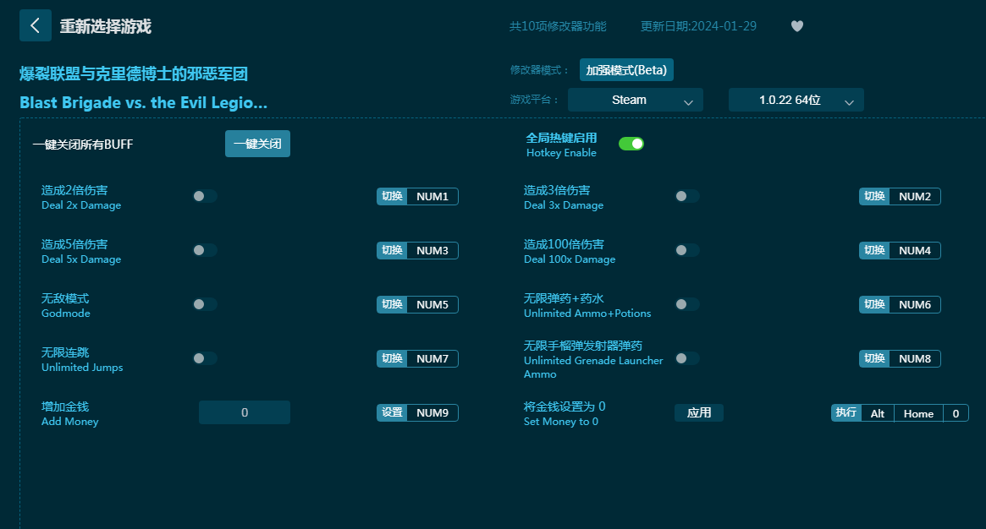Click the NUM9 hotkey field
Screen dimensions: 986x529
click(432, 413)
